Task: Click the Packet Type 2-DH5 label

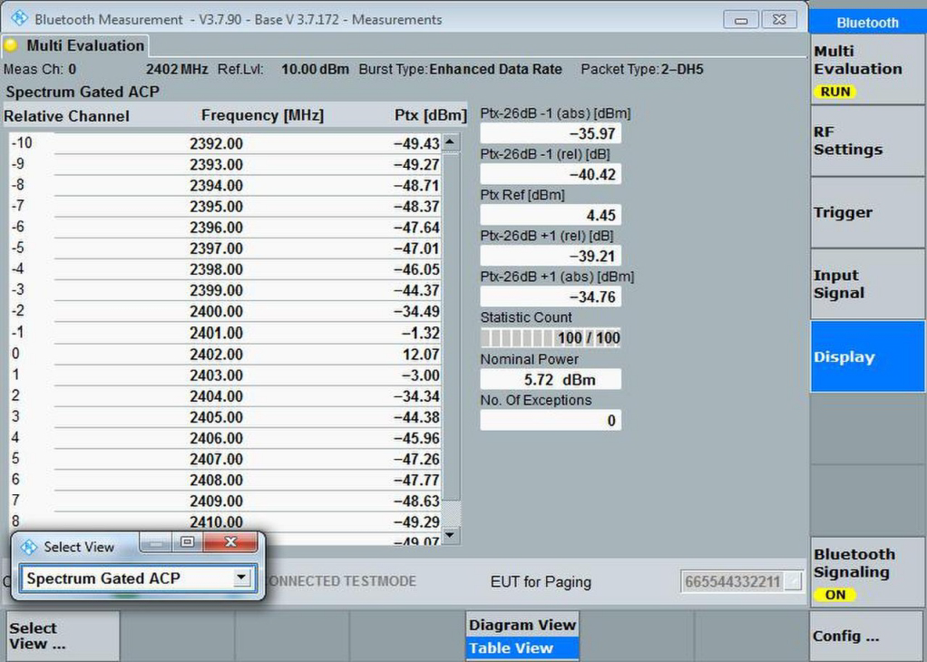Action: [x=642, y=69]
